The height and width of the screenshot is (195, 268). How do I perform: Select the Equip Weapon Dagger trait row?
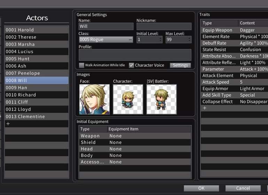click(234, 30)
